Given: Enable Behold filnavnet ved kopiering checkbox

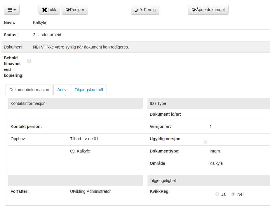Looking at the screenshot, I should (x=29, y=61).
